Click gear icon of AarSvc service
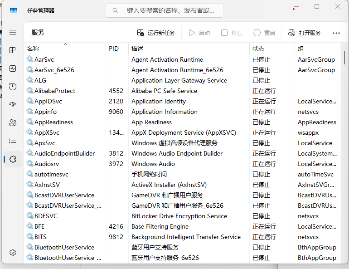Screen dimensions: 349x269 [x=30, y=59]
